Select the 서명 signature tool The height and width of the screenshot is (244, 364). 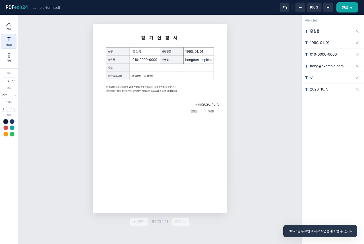point(9,26)
